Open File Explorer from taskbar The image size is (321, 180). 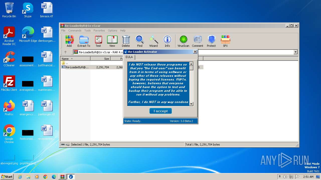pyautogui.click(x=28, y=177)
